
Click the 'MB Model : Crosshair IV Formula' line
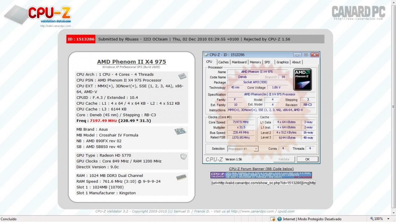coord(107,135)
